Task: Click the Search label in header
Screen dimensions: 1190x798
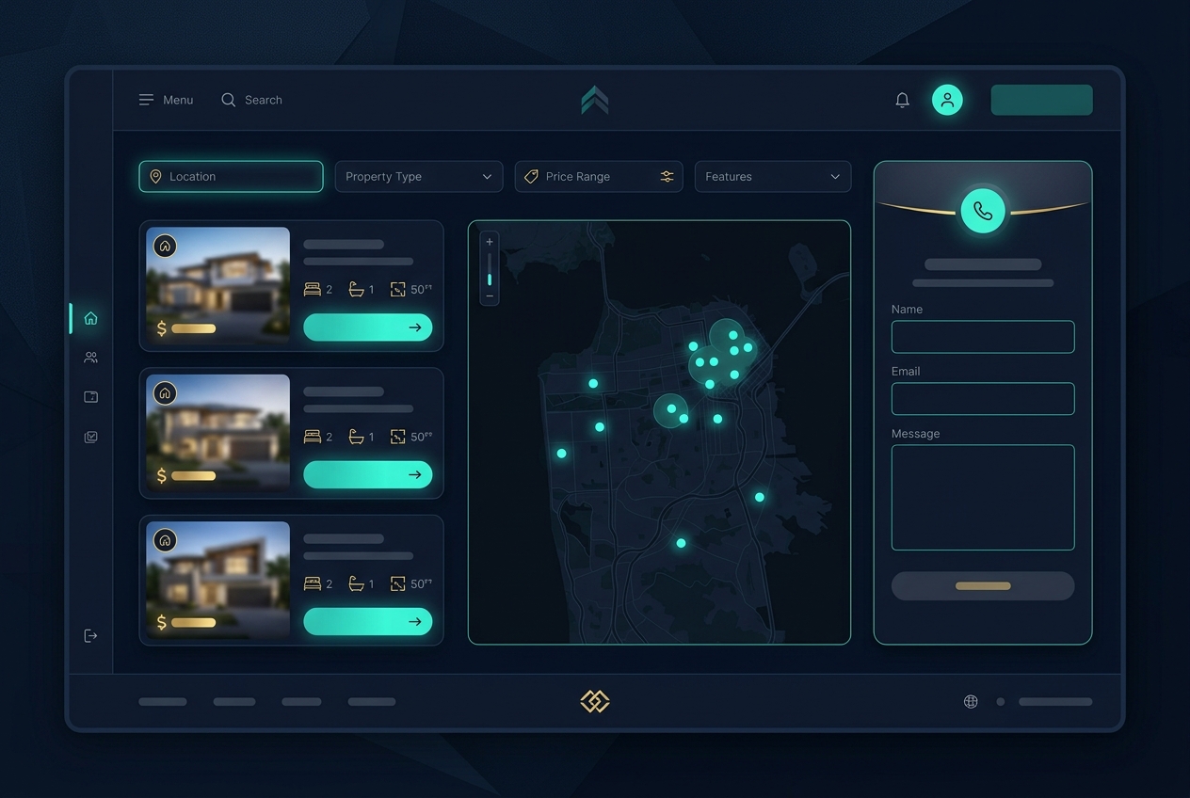Action: (x=264, y=100)
